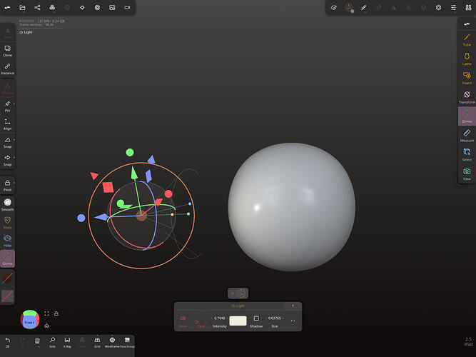Expand options arrow beside arrow Snap
Image resolution: width=476 pixels, height=357 pixels.
click(x=14, y=157)
